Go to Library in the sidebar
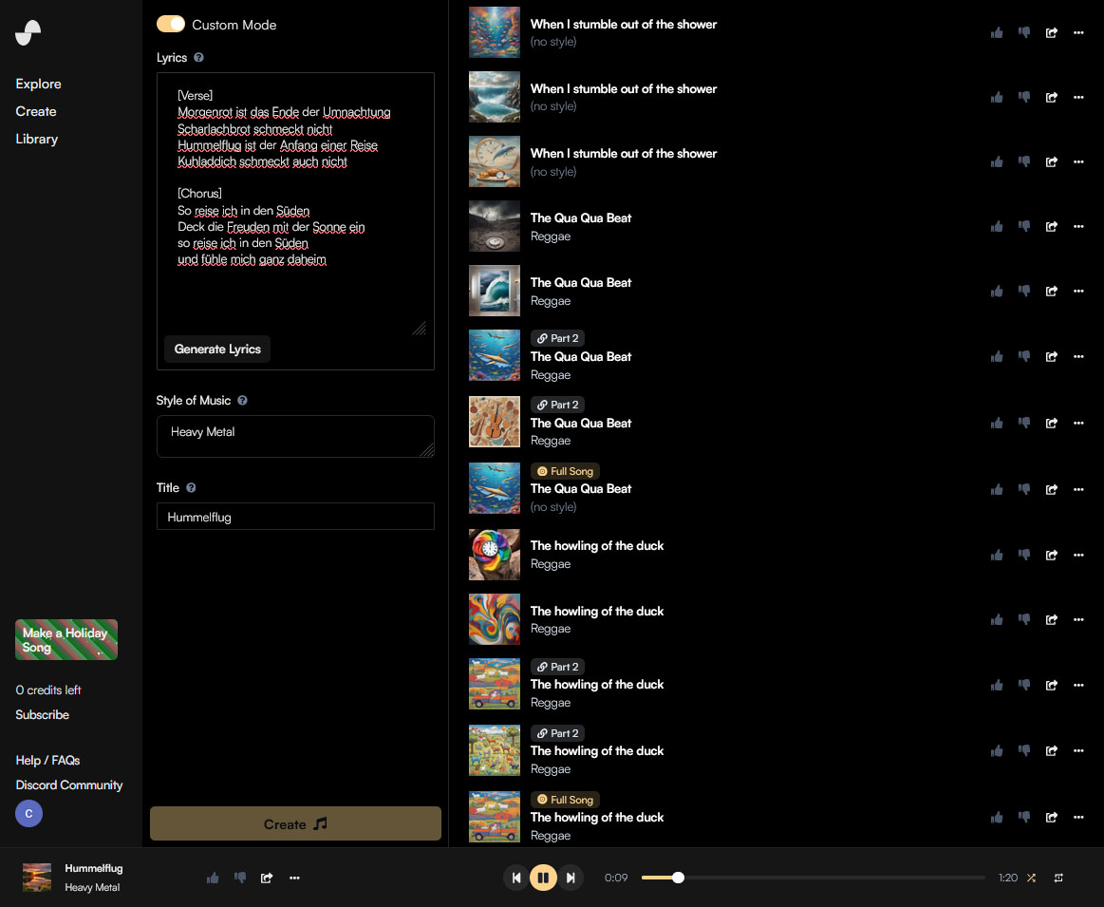Screen dimensions: 1104x907 click(x=37, y=139)
